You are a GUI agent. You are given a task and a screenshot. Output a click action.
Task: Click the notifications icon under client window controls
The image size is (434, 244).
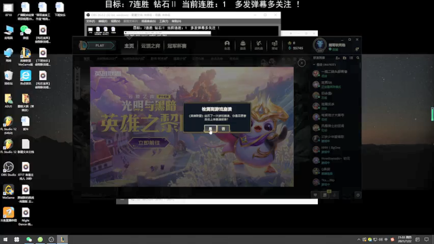[357, 49]
